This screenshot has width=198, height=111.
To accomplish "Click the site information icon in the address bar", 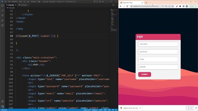I will [131, 6].
